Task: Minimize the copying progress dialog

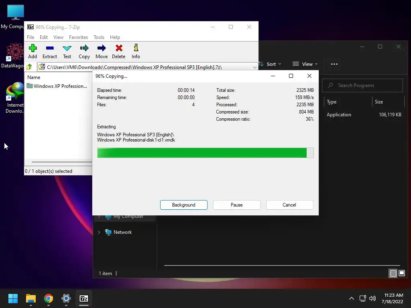Action: click(x=273, y=76)
